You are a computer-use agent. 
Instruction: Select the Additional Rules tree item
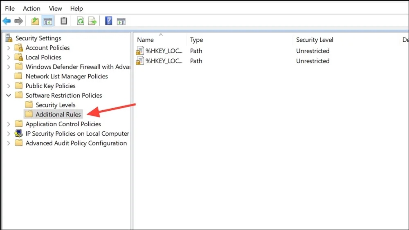[x=58, y=114]
